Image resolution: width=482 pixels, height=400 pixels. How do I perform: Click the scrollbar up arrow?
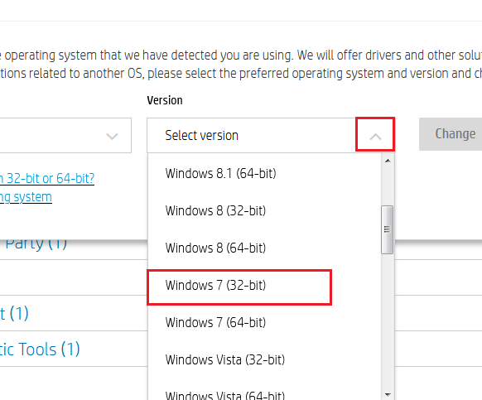click(x=388, y=161)
